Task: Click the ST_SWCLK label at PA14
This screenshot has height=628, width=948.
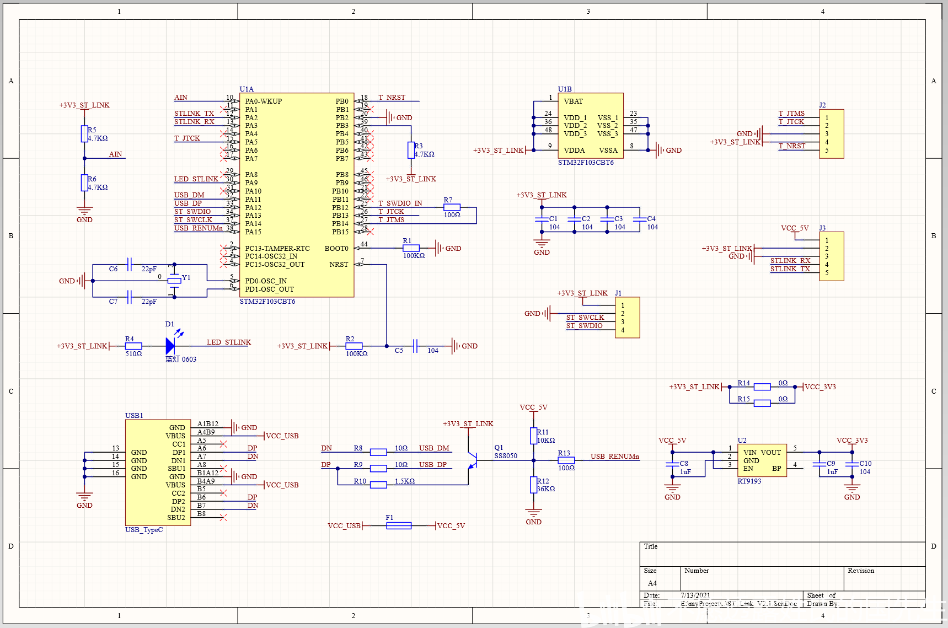Action: coord(193,220)
